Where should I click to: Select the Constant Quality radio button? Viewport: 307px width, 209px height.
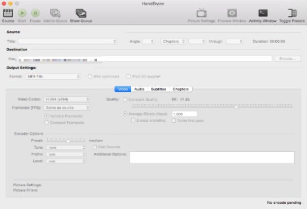click(125, 99)
